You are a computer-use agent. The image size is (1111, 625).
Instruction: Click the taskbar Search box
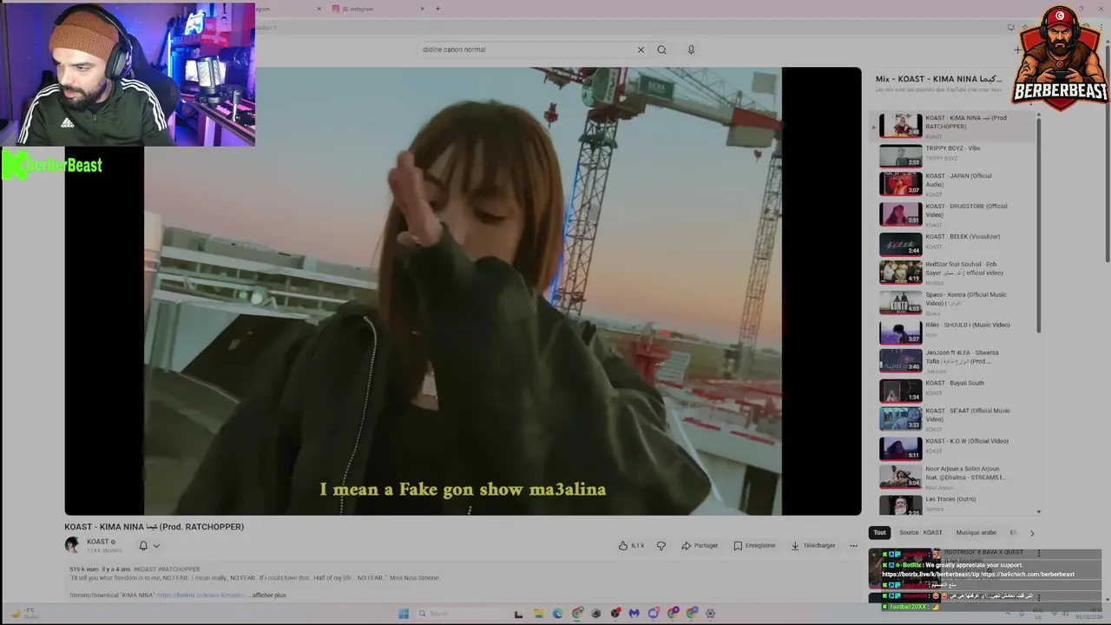(460, 614)
